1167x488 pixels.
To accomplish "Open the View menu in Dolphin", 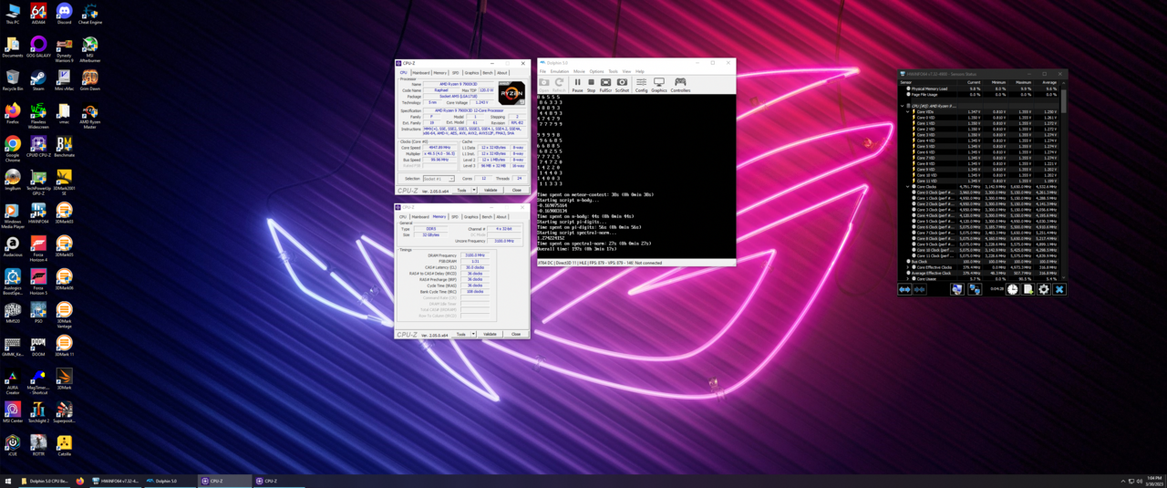I will coord(626,71).
